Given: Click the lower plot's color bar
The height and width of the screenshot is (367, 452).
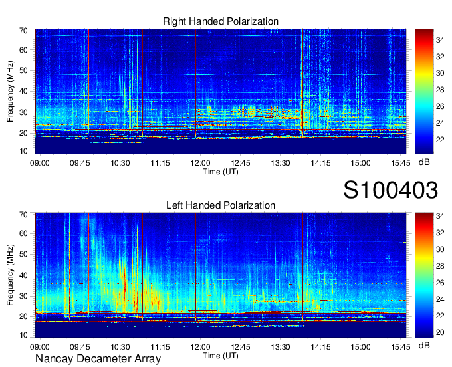Looking at the screenshot, I should tap(424, 275).
